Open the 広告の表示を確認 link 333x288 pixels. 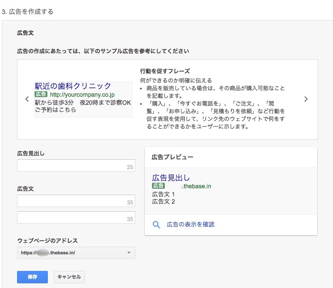[x=190, y=225]
